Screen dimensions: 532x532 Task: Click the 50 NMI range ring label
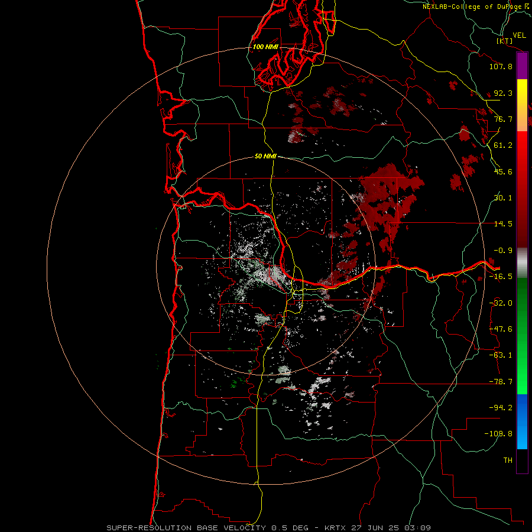click(265, 157)
